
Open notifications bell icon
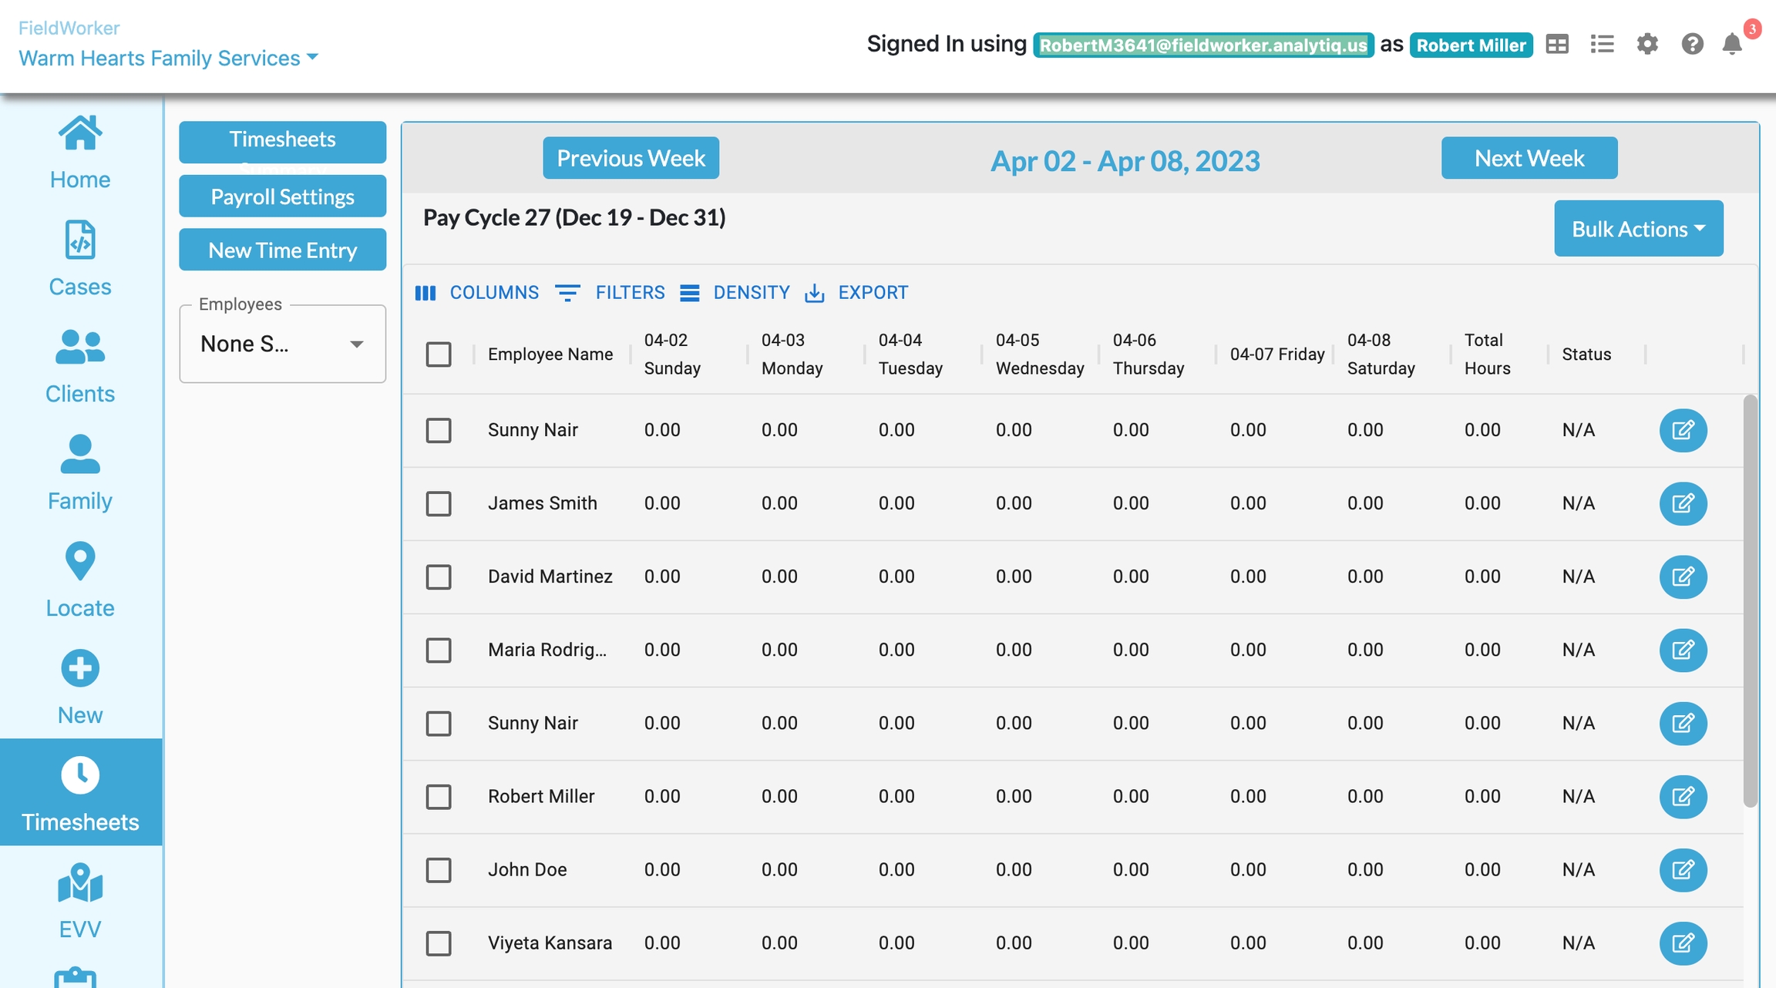(1732, 44)
